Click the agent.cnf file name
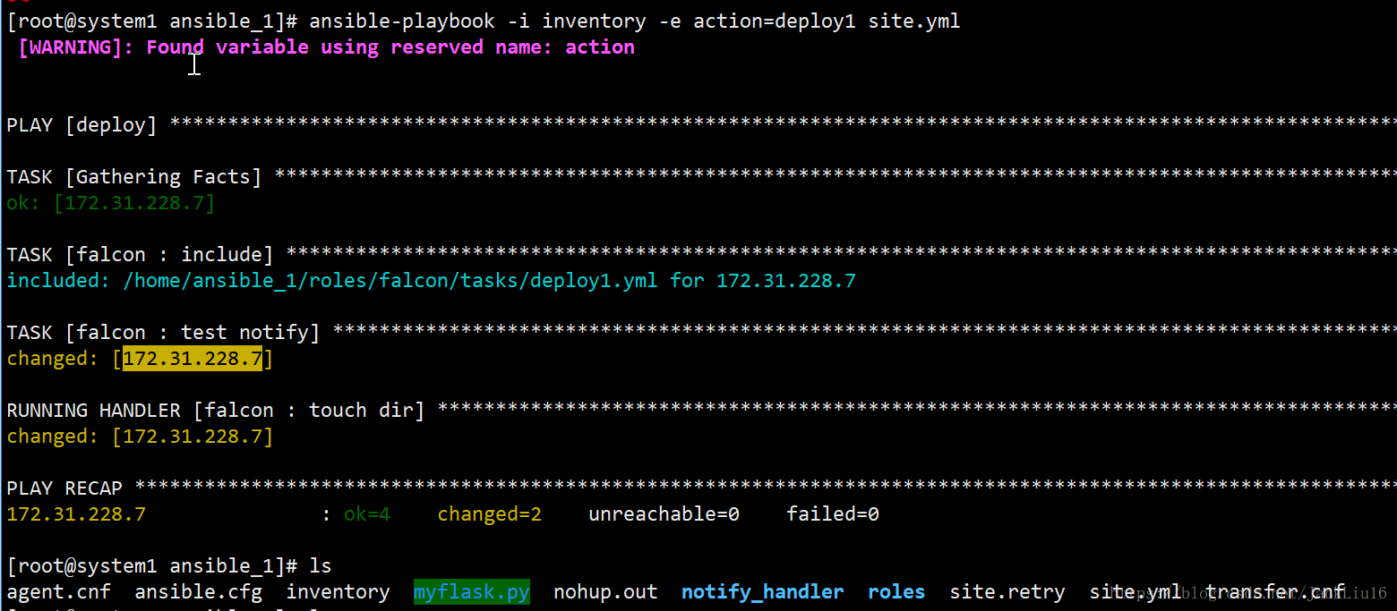1397x611 pixels. (59, 592)
